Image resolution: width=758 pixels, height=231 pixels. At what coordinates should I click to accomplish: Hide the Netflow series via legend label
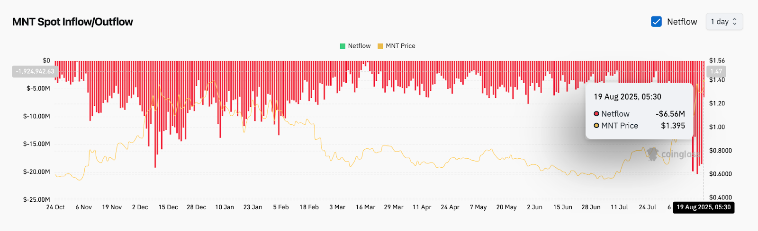coord(359,46)
